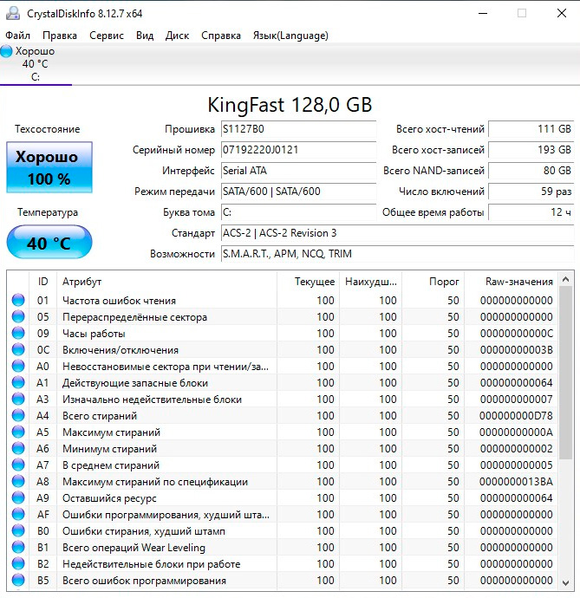Open the Файл menu
Image resolution: width=580 pixels, height=598 pixels.
(x=17, y=36)
